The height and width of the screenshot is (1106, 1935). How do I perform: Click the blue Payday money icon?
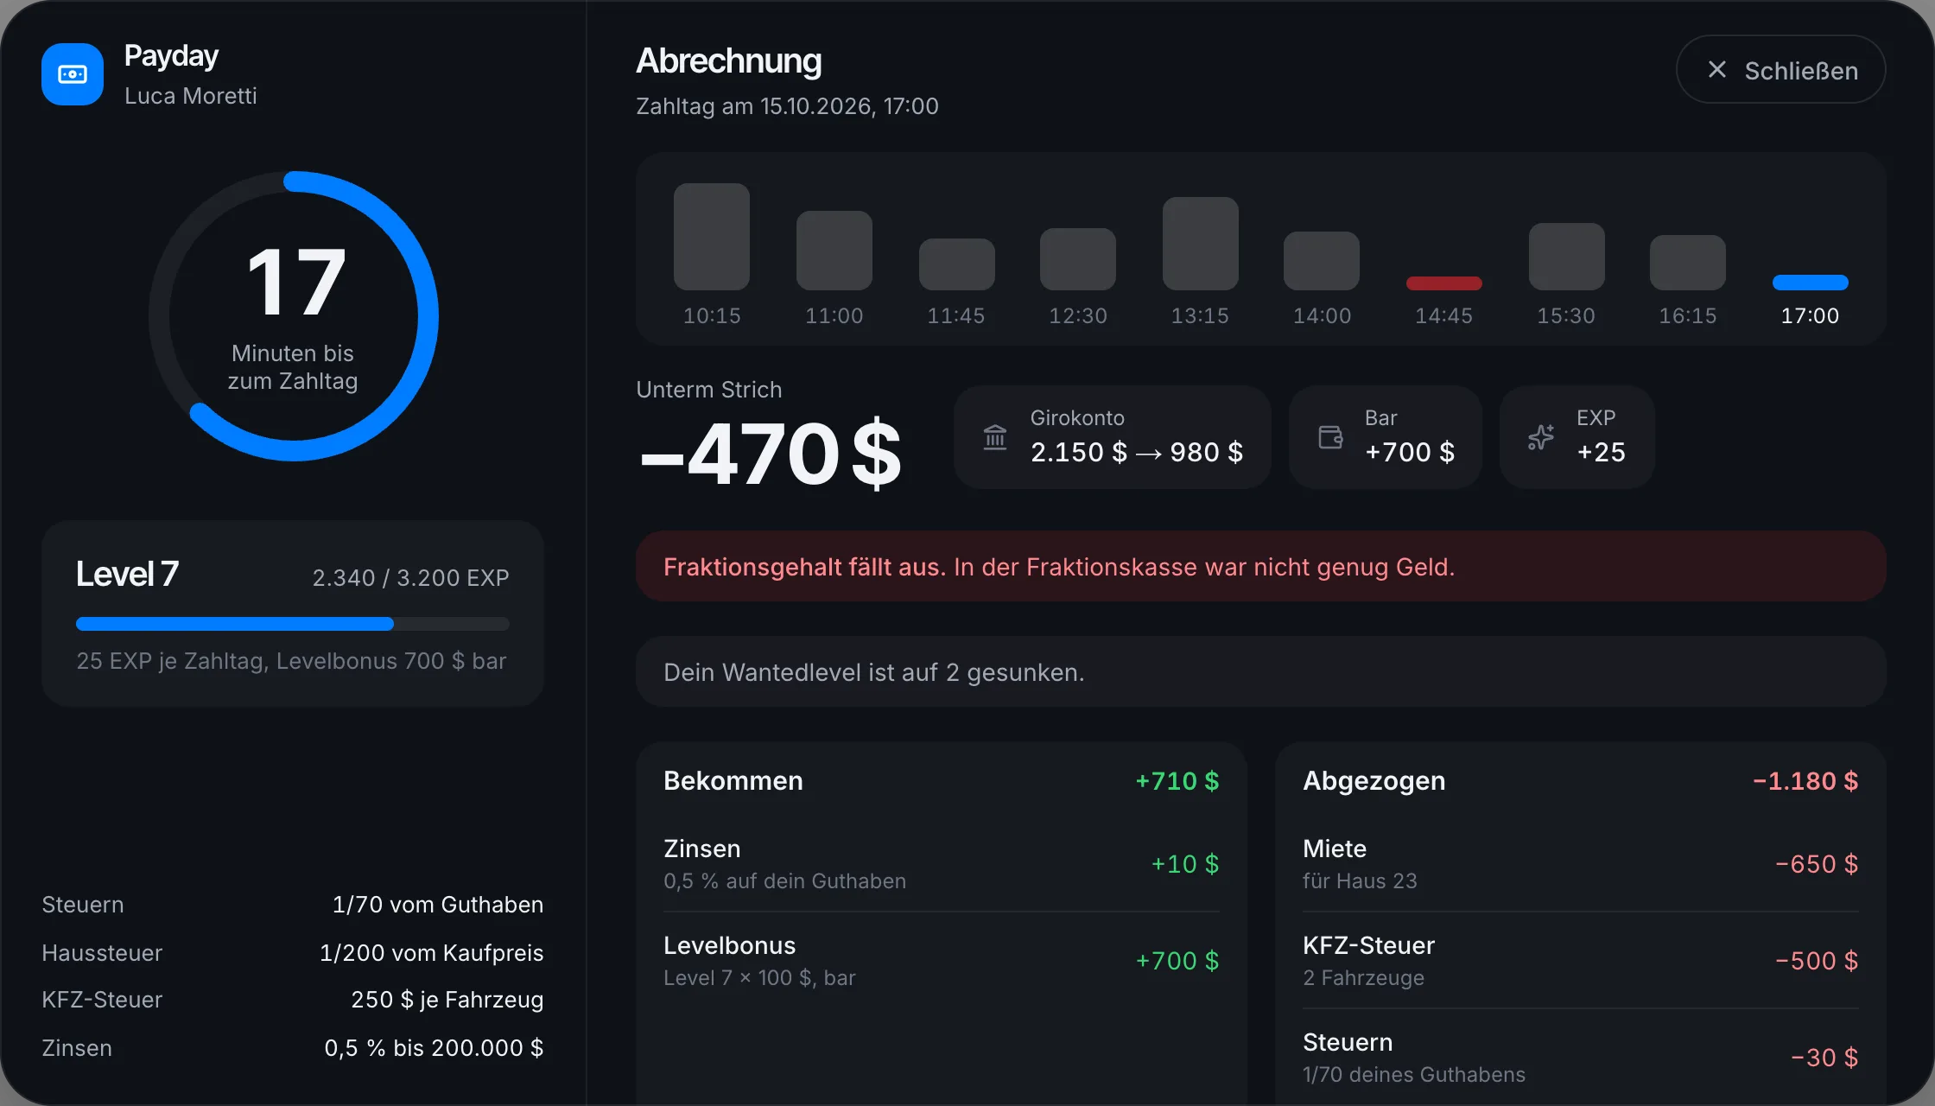point(73,74)
